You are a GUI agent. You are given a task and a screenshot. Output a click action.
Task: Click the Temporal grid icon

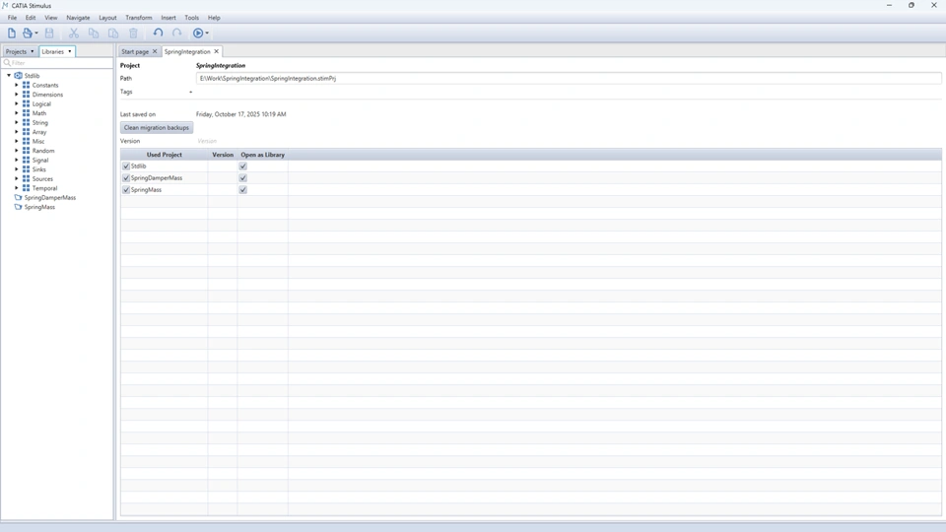pos(26,187)
